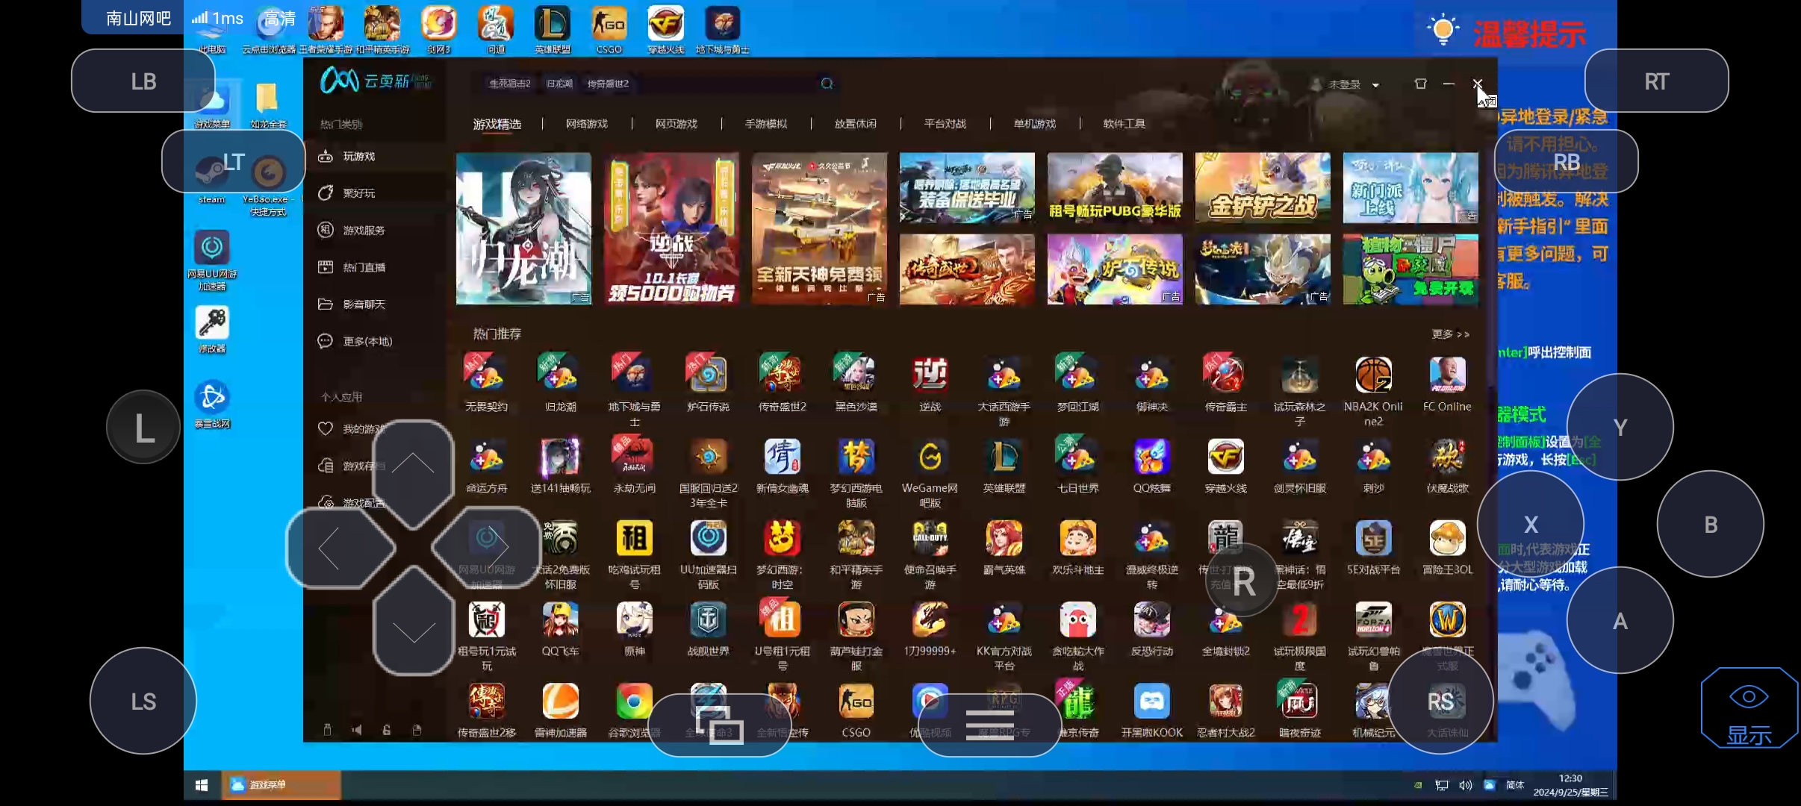
Task: Click the search input field
Action: pyautogui.click(x=657, y=84)
